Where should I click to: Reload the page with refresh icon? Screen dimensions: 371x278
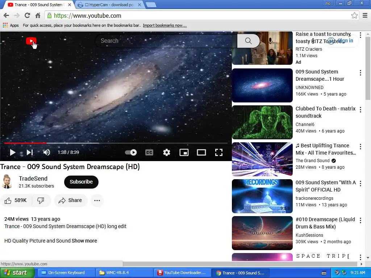click(x=27, y=16)
